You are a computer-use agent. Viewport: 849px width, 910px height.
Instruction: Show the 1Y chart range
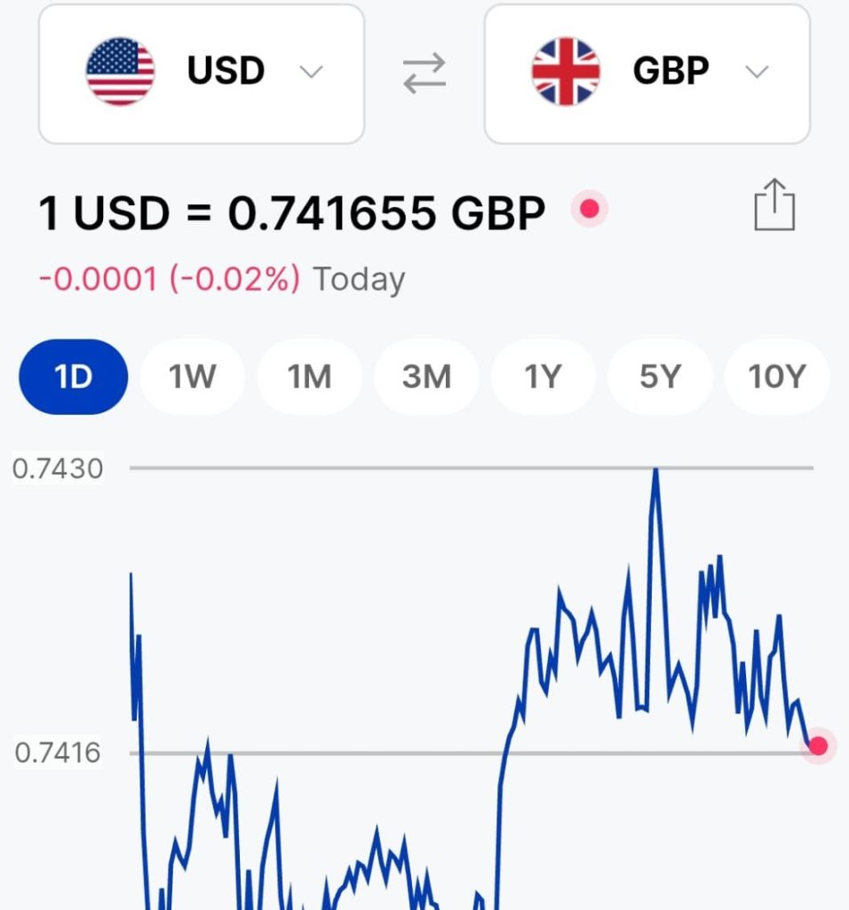coord(544,377)
